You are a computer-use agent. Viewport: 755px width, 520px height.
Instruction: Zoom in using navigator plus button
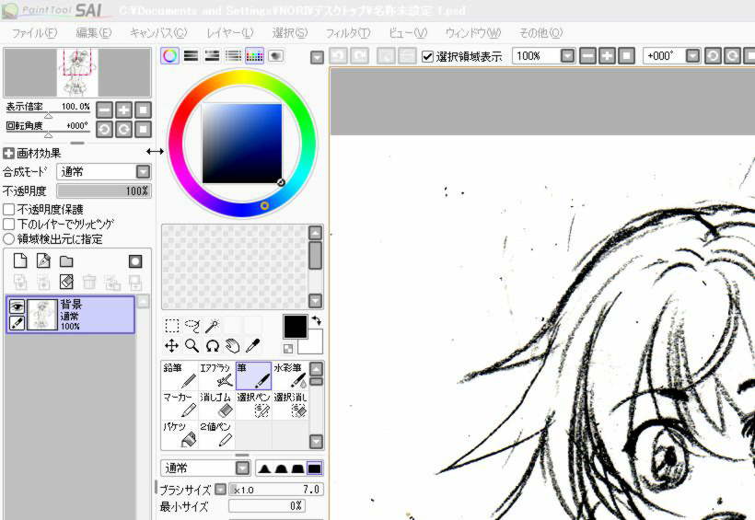[123, 110]
